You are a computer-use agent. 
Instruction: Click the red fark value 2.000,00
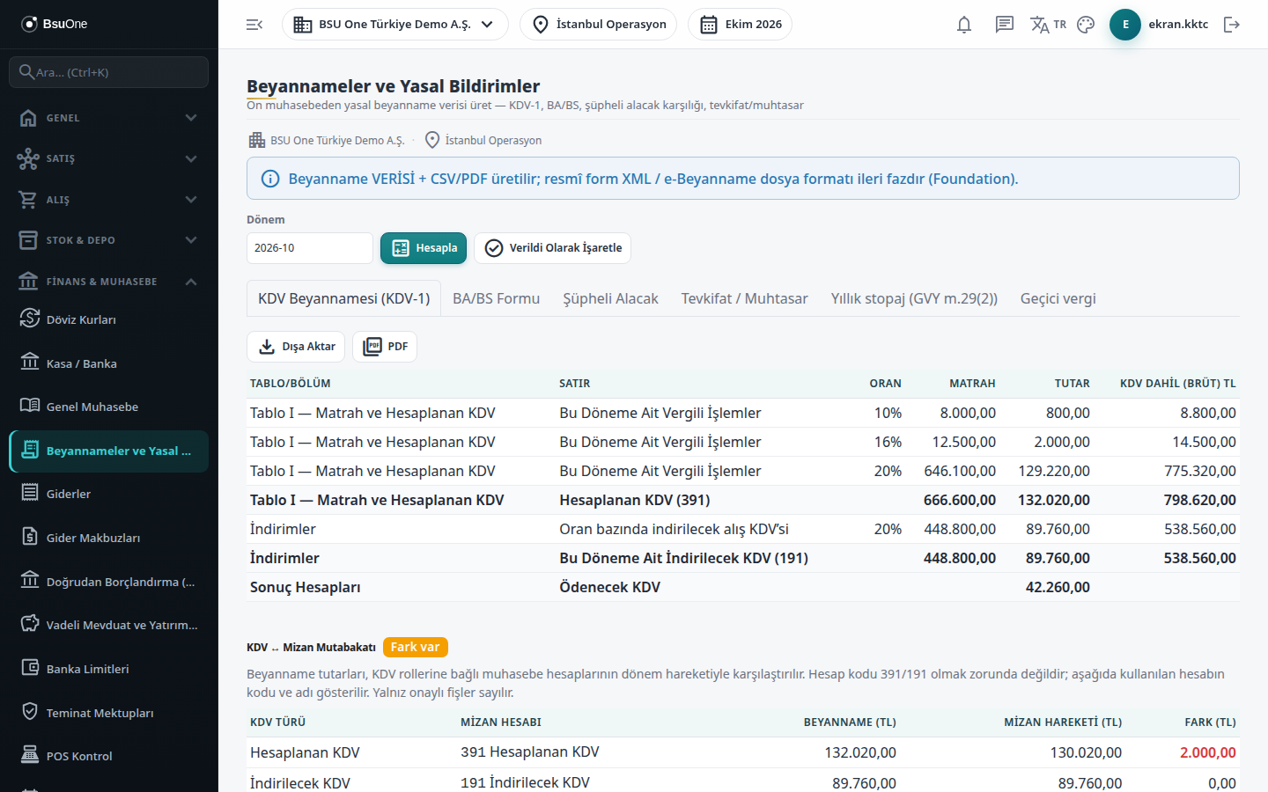(x=1207, y=752)
